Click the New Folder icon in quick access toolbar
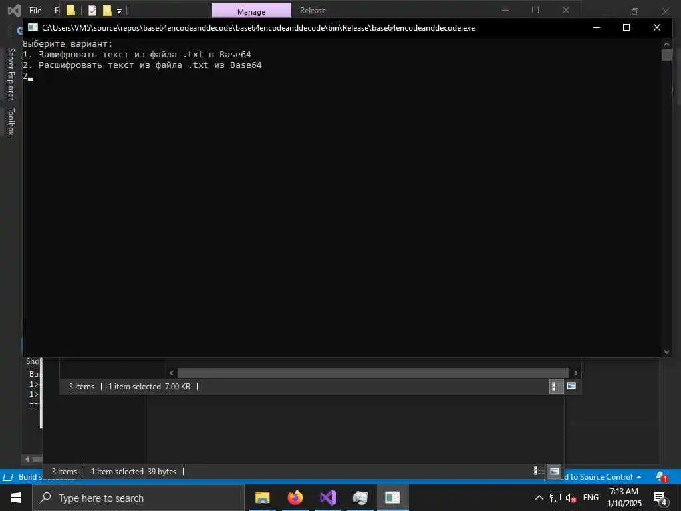681x511 pixels. pos(107,11)
